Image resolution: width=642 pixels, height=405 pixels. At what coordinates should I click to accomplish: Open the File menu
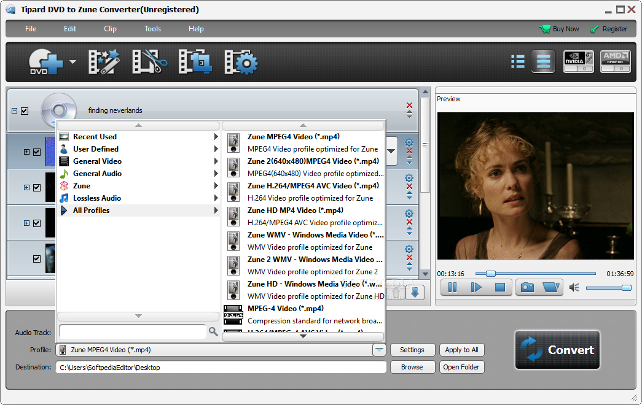click(31, 29)
